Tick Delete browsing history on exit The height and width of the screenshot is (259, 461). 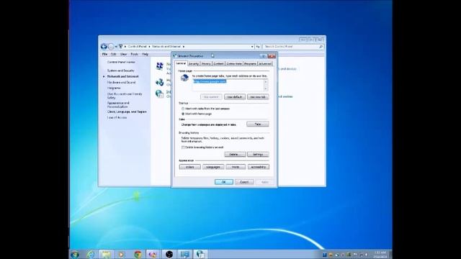click(x=183, y=147)
